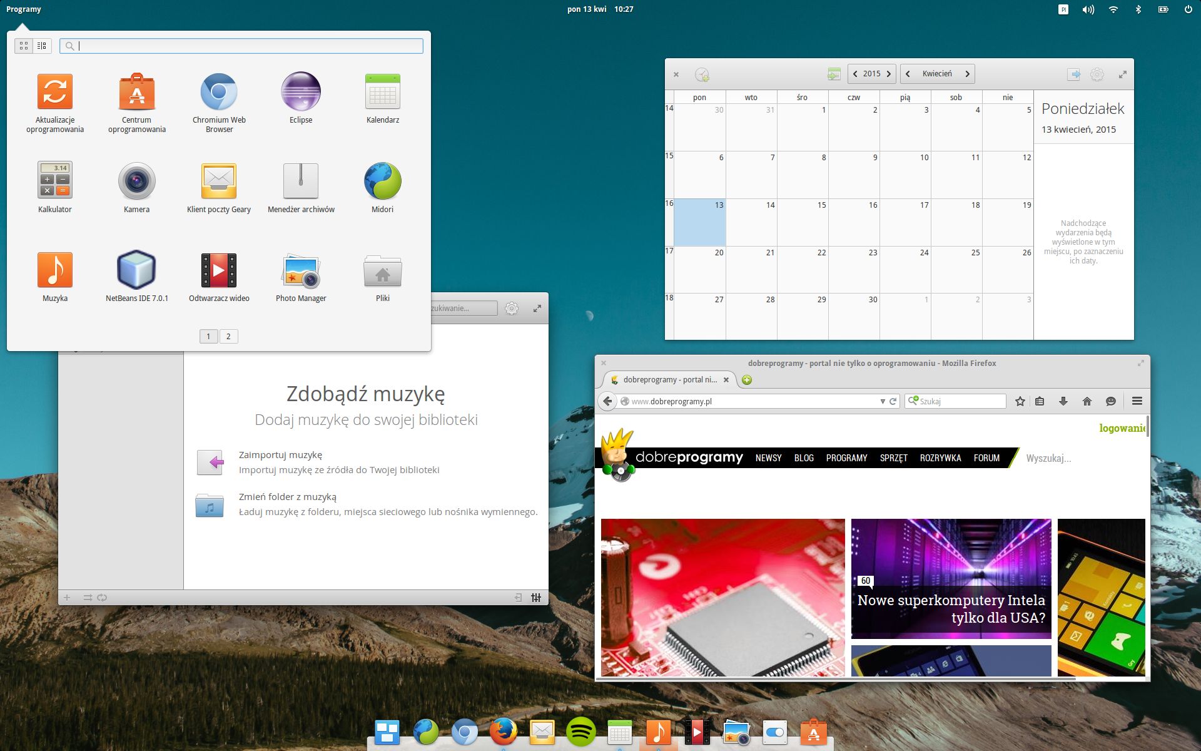Open Midori browser from launcher

click(x=383, y=188)
